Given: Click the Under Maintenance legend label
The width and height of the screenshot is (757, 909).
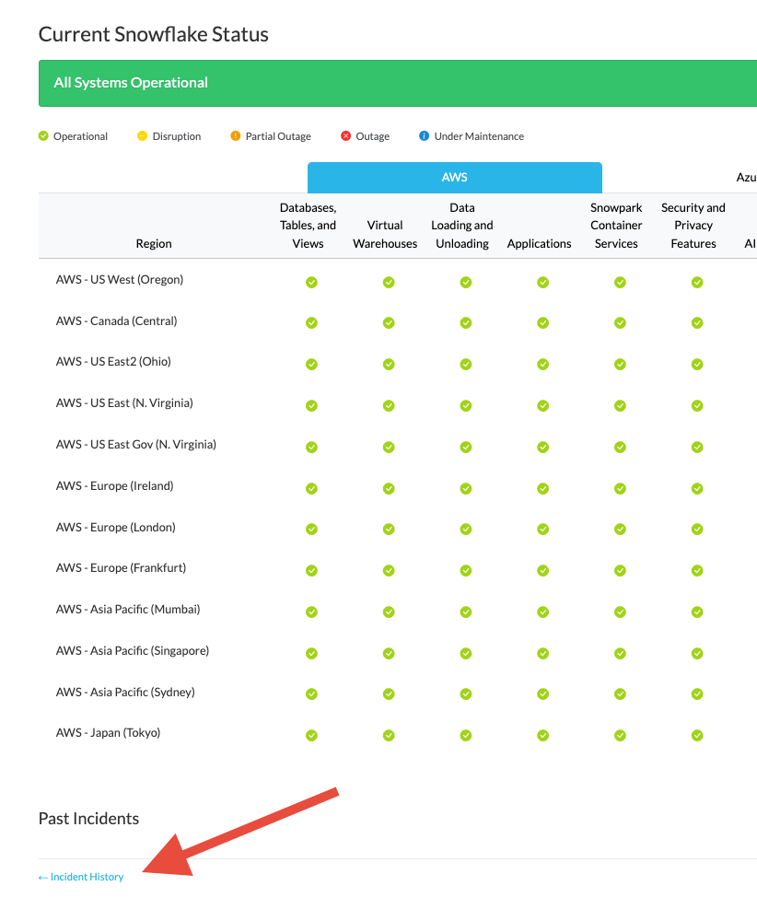Looking at the screenshot, I should (x=480, y=136).
